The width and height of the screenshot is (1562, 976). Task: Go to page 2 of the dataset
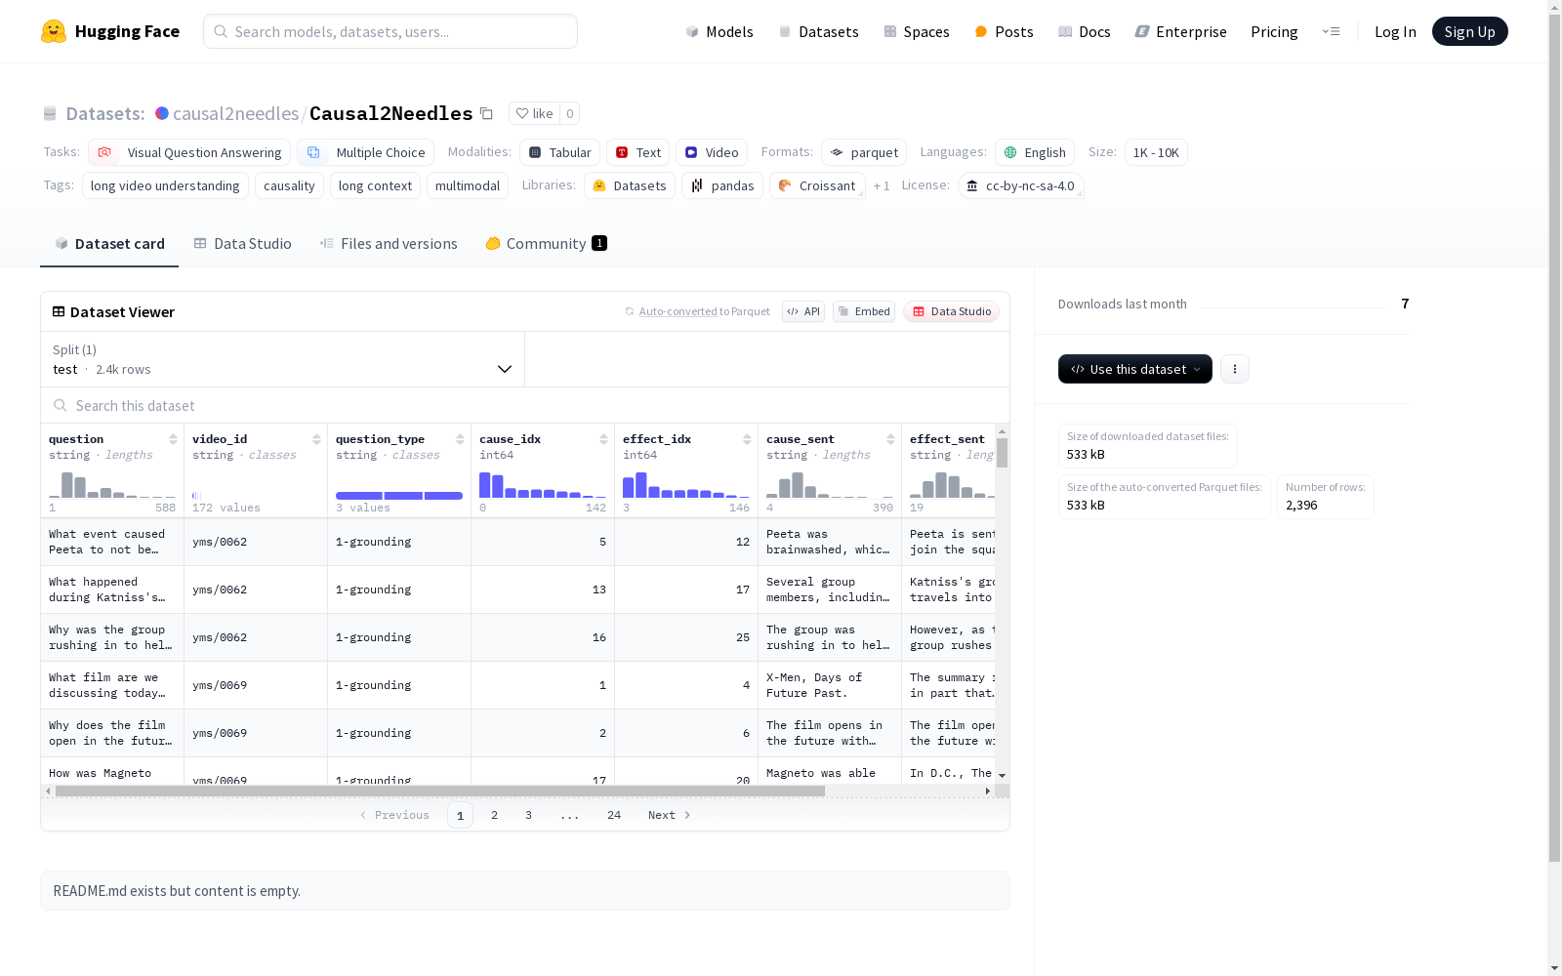495,815
